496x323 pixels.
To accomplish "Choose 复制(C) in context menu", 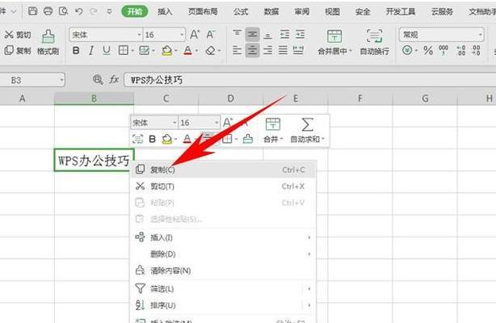I will pyautogui.click(x=223, y=170).
